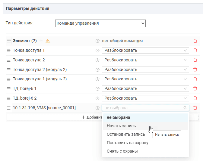The width and height of the screenshot is (203, 161).
Task: Delete the Точка доступа 2 (модуль 2) row
Action: [195, 70]
